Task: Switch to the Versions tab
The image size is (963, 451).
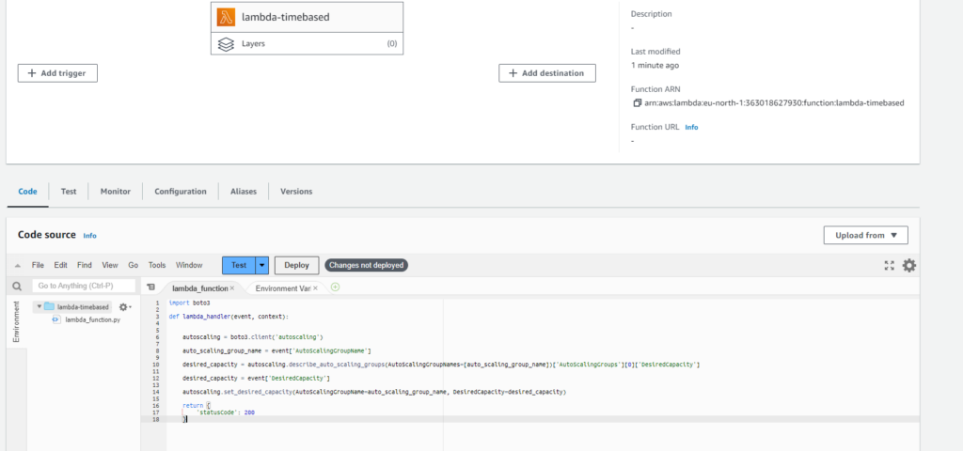Action: (x=296, y=192)
